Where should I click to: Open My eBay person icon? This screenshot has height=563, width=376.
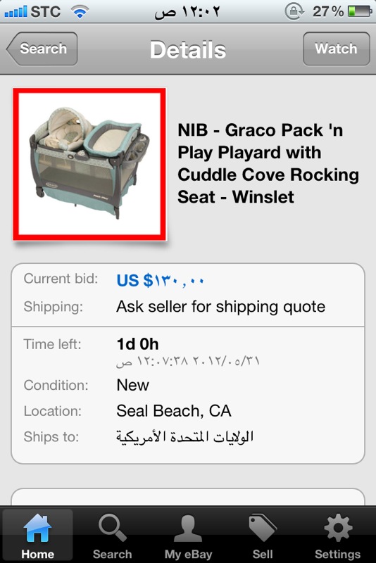[x=188, y=528]
